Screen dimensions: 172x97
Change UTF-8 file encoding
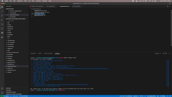click(142, 96)
